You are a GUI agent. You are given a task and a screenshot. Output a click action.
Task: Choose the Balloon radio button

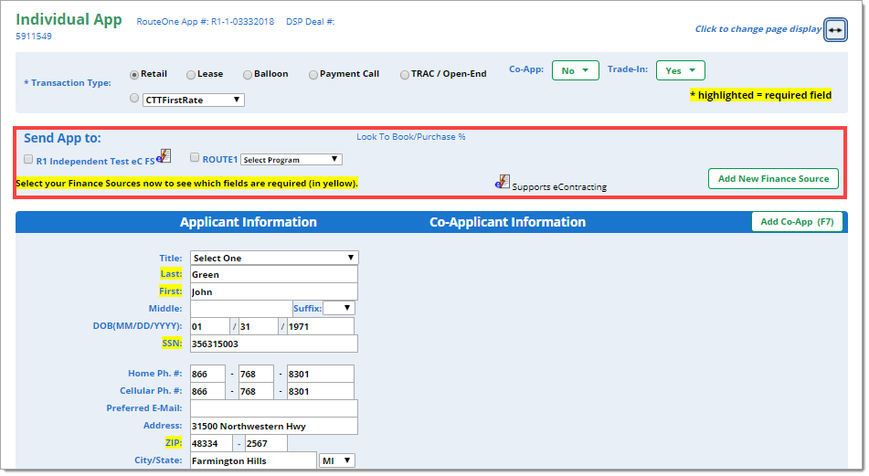tap(247, 75)
